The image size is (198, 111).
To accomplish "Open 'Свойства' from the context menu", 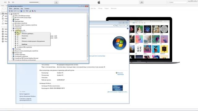I will (24, 44).
